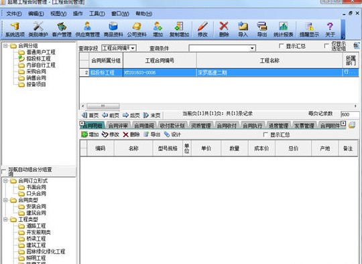Open the 文件 menu
Screen dimensions: 362x264
14,14
